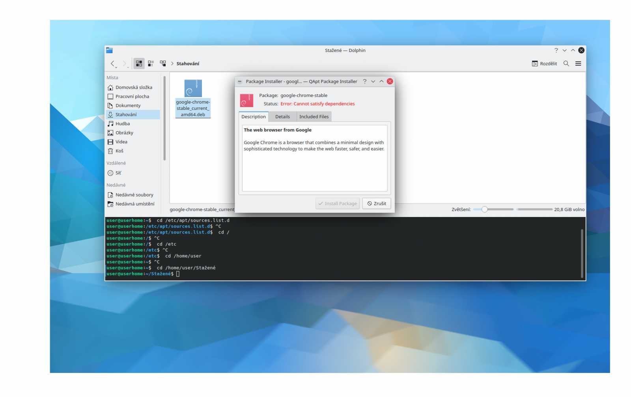
Task: Click Places sidebar scrollbar
Action: click(164, 118)
